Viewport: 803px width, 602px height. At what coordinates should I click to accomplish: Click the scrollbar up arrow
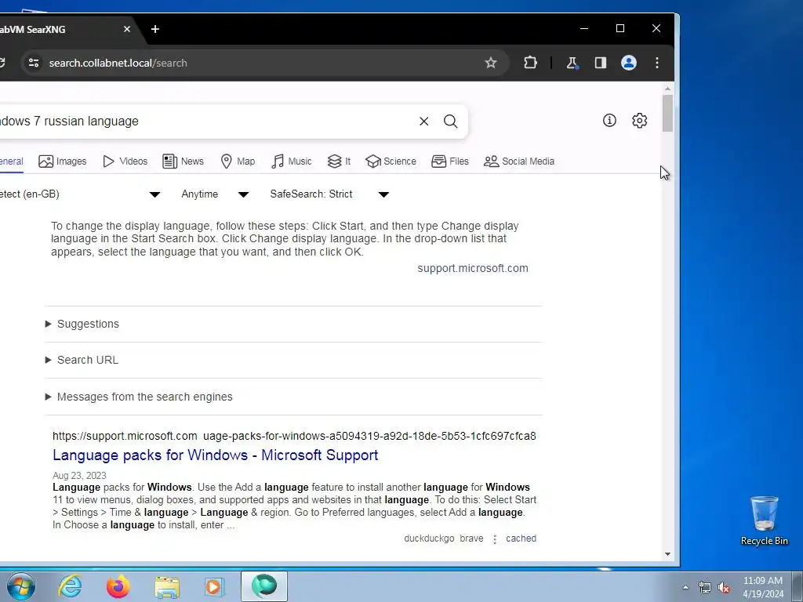click(x=667, y=89)
